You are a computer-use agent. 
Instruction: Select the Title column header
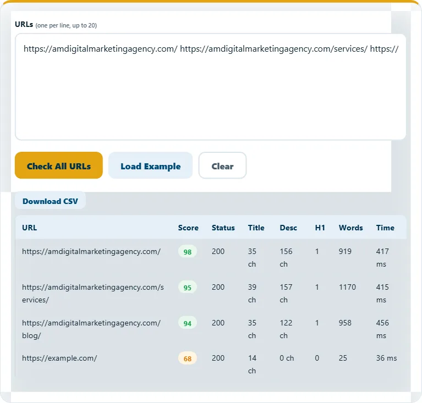[256, 228]
